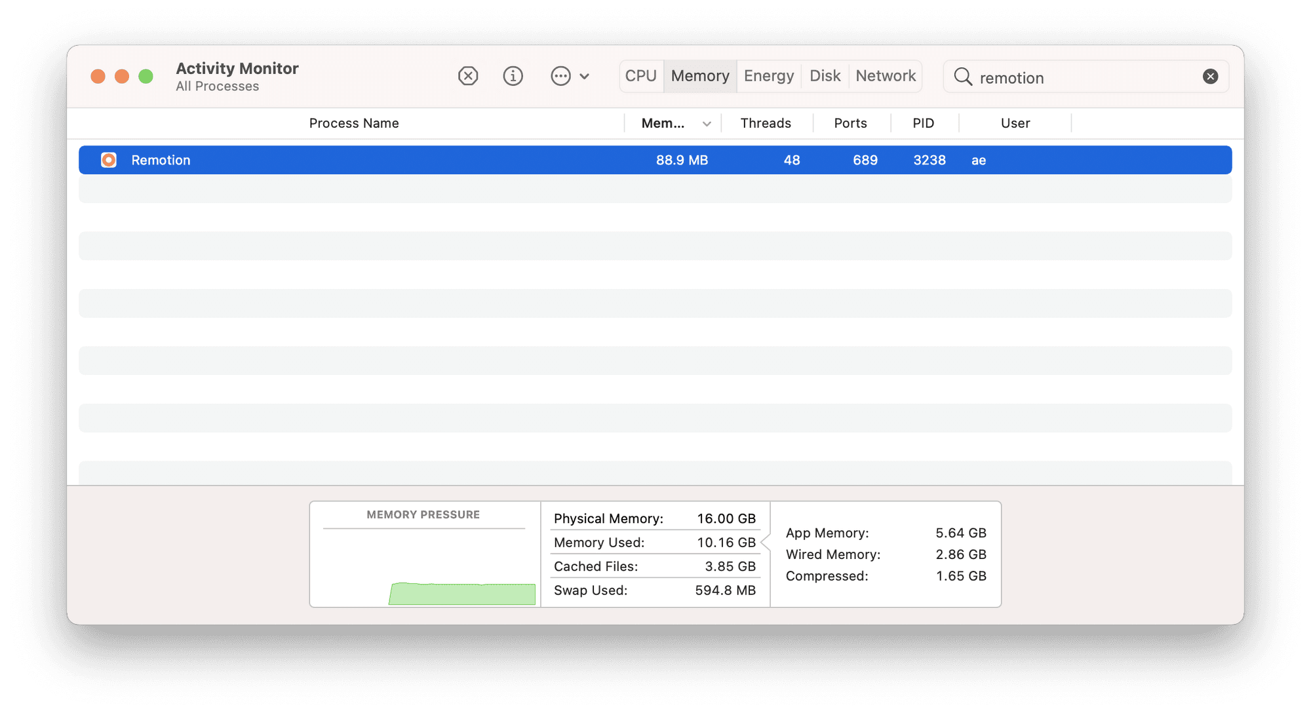Clear the search field with the x icon
The image size is (1311, 713).
pyautogui.click(x=1210, y=77)
